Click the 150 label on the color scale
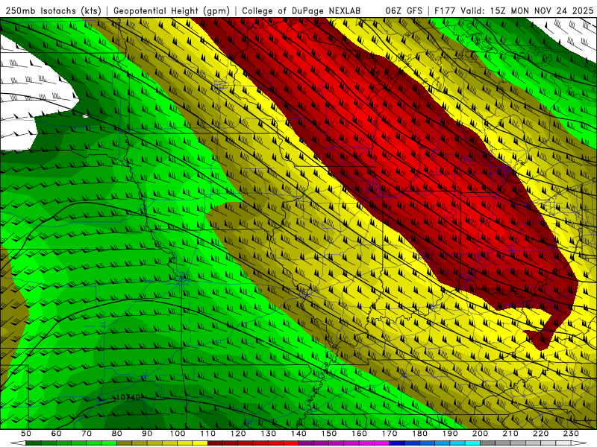597x447 pixels. coord(328,434)
